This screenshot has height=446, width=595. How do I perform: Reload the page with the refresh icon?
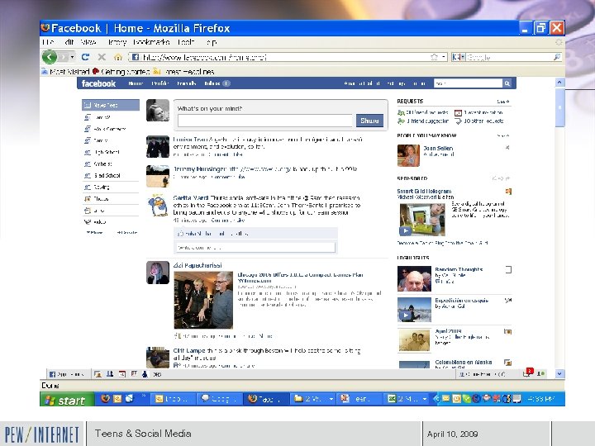click(x=86, y=57)
